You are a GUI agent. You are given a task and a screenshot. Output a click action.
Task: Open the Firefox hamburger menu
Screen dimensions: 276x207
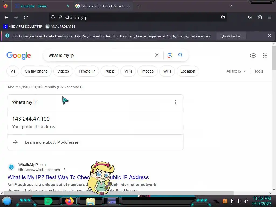point(270,17)
